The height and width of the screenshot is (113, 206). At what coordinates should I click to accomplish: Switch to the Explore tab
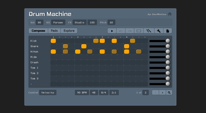[69, 31]
